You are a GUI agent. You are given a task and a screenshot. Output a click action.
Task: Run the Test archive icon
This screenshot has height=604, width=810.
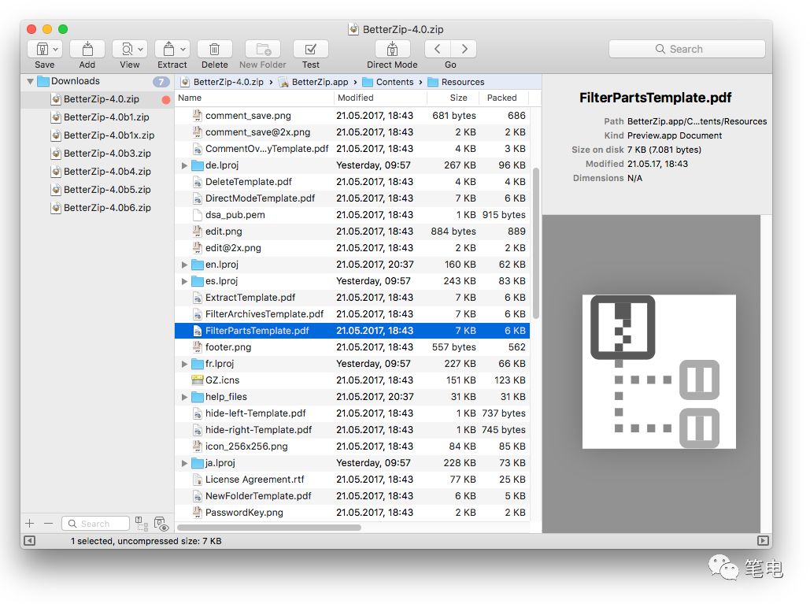[310, 48]
